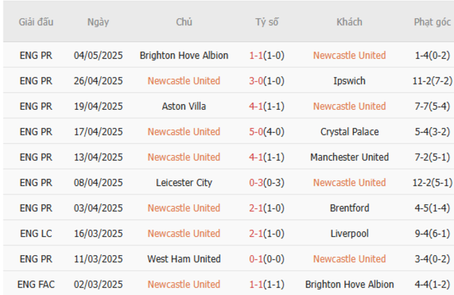Image resolution: width=454 pixels, height=295 pixels.
Task: Open Brighton Hove Albion in the 04/05/2025 row
Action: pos(184,55)
